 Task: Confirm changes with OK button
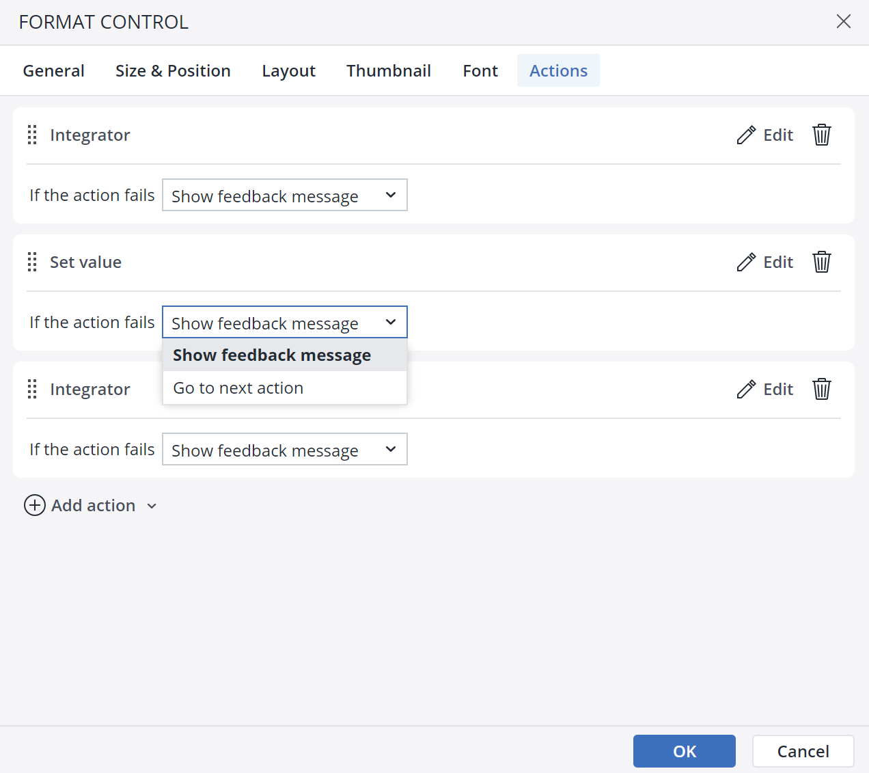point(684,752)
